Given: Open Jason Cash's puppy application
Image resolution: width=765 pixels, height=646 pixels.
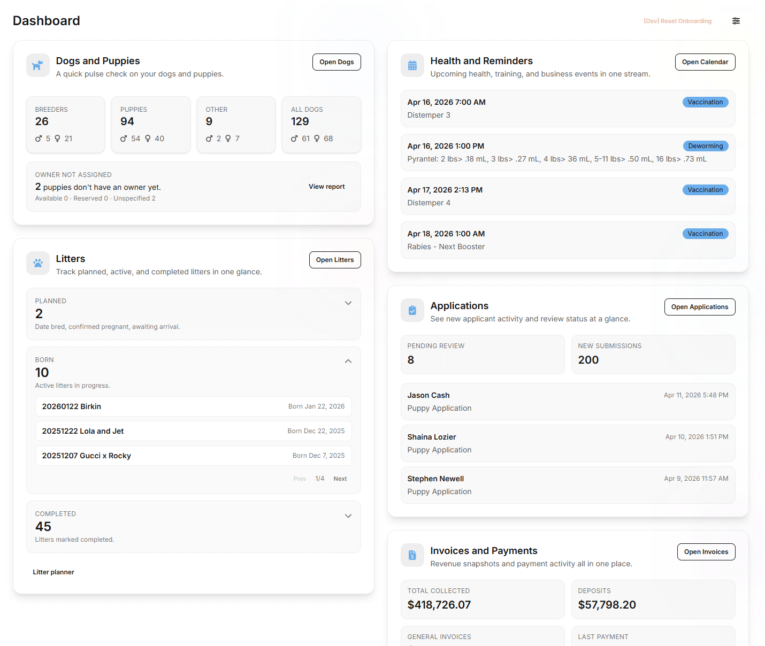Looking at the screenshot, I should tap(568, 402).
